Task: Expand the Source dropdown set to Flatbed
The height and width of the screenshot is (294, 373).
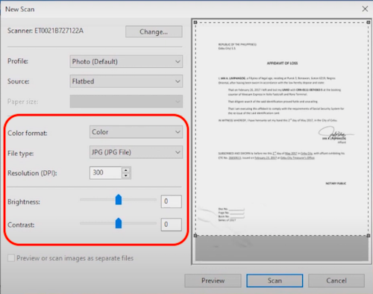Action: pyautogui.click(x=126, y=81)
